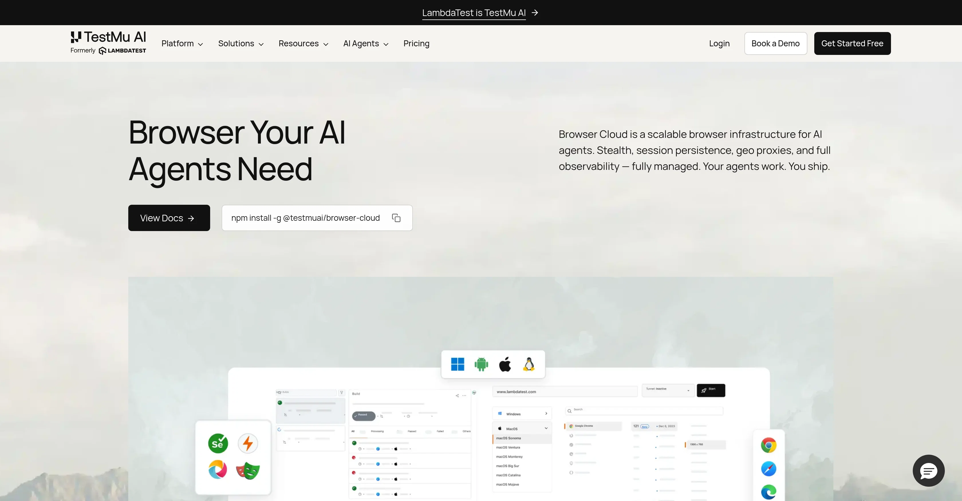Click the Formerly LambdaTest logo text

108,51
